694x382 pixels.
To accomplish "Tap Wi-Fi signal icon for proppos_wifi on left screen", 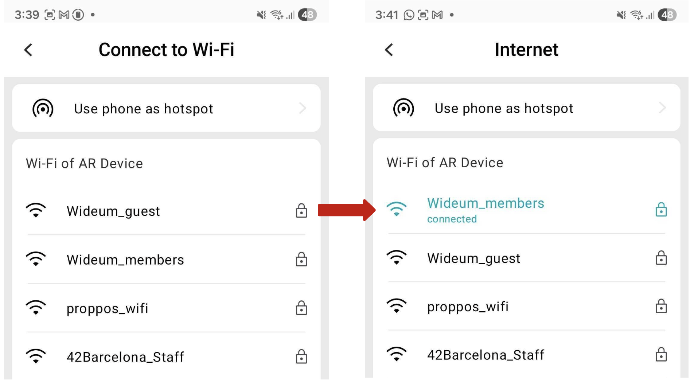I will pos(36,308).
